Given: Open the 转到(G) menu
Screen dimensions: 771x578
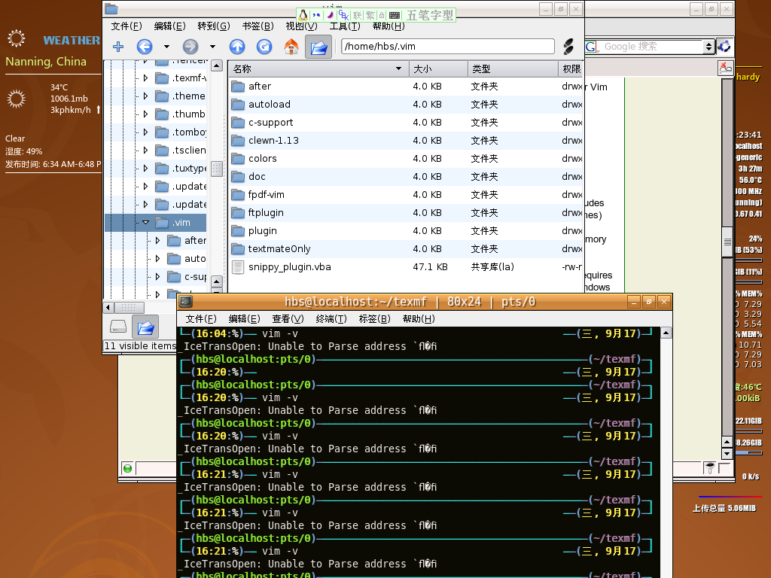Looking at the screenshot, I should (214, 26).
